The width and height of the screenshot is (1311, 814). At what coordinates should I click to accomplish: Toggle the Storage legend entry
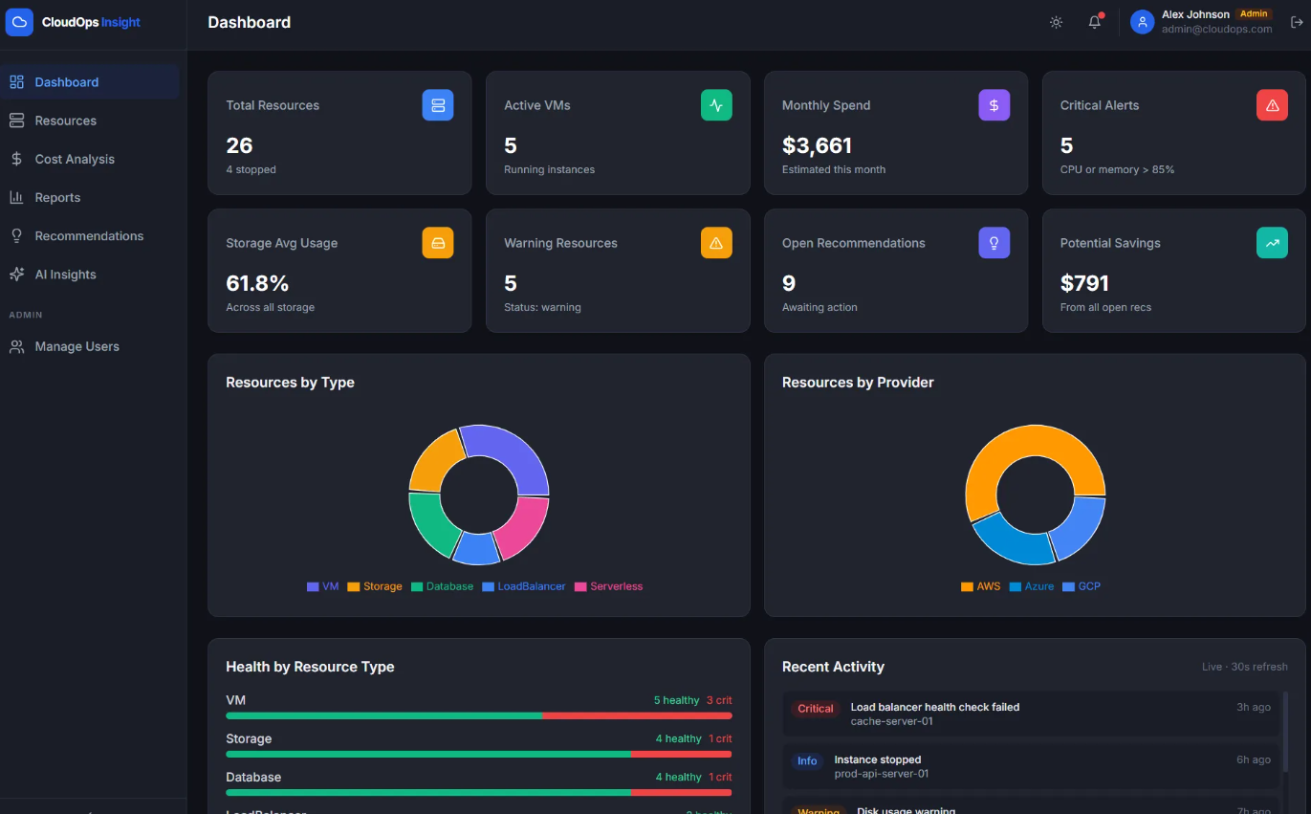374,586
